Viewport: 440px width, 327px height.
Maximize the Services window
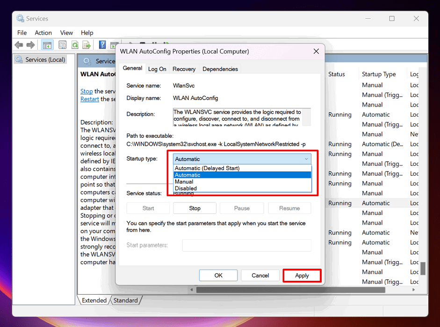(x=392, y=19)
